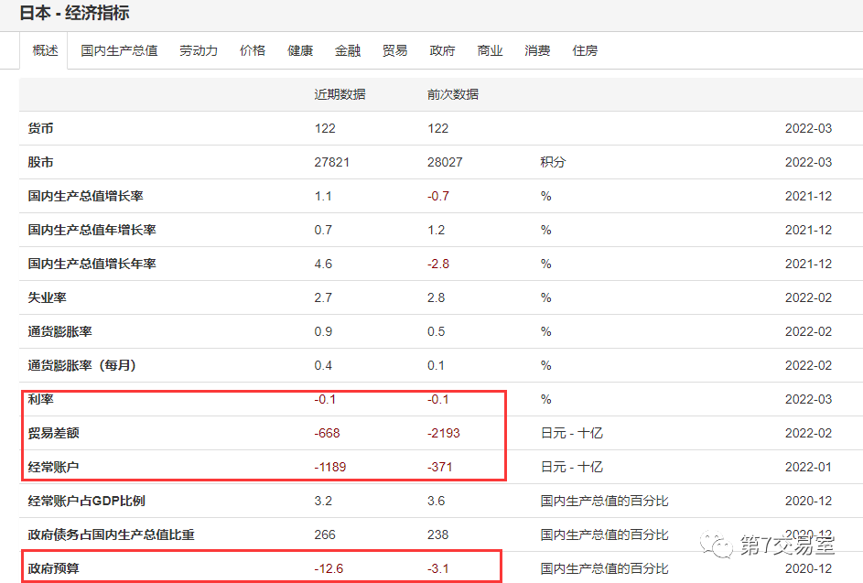Select the 日元 - 十亿 unit in 经常账户 row
The image size is (863, 583).
(x=571, y=467)
